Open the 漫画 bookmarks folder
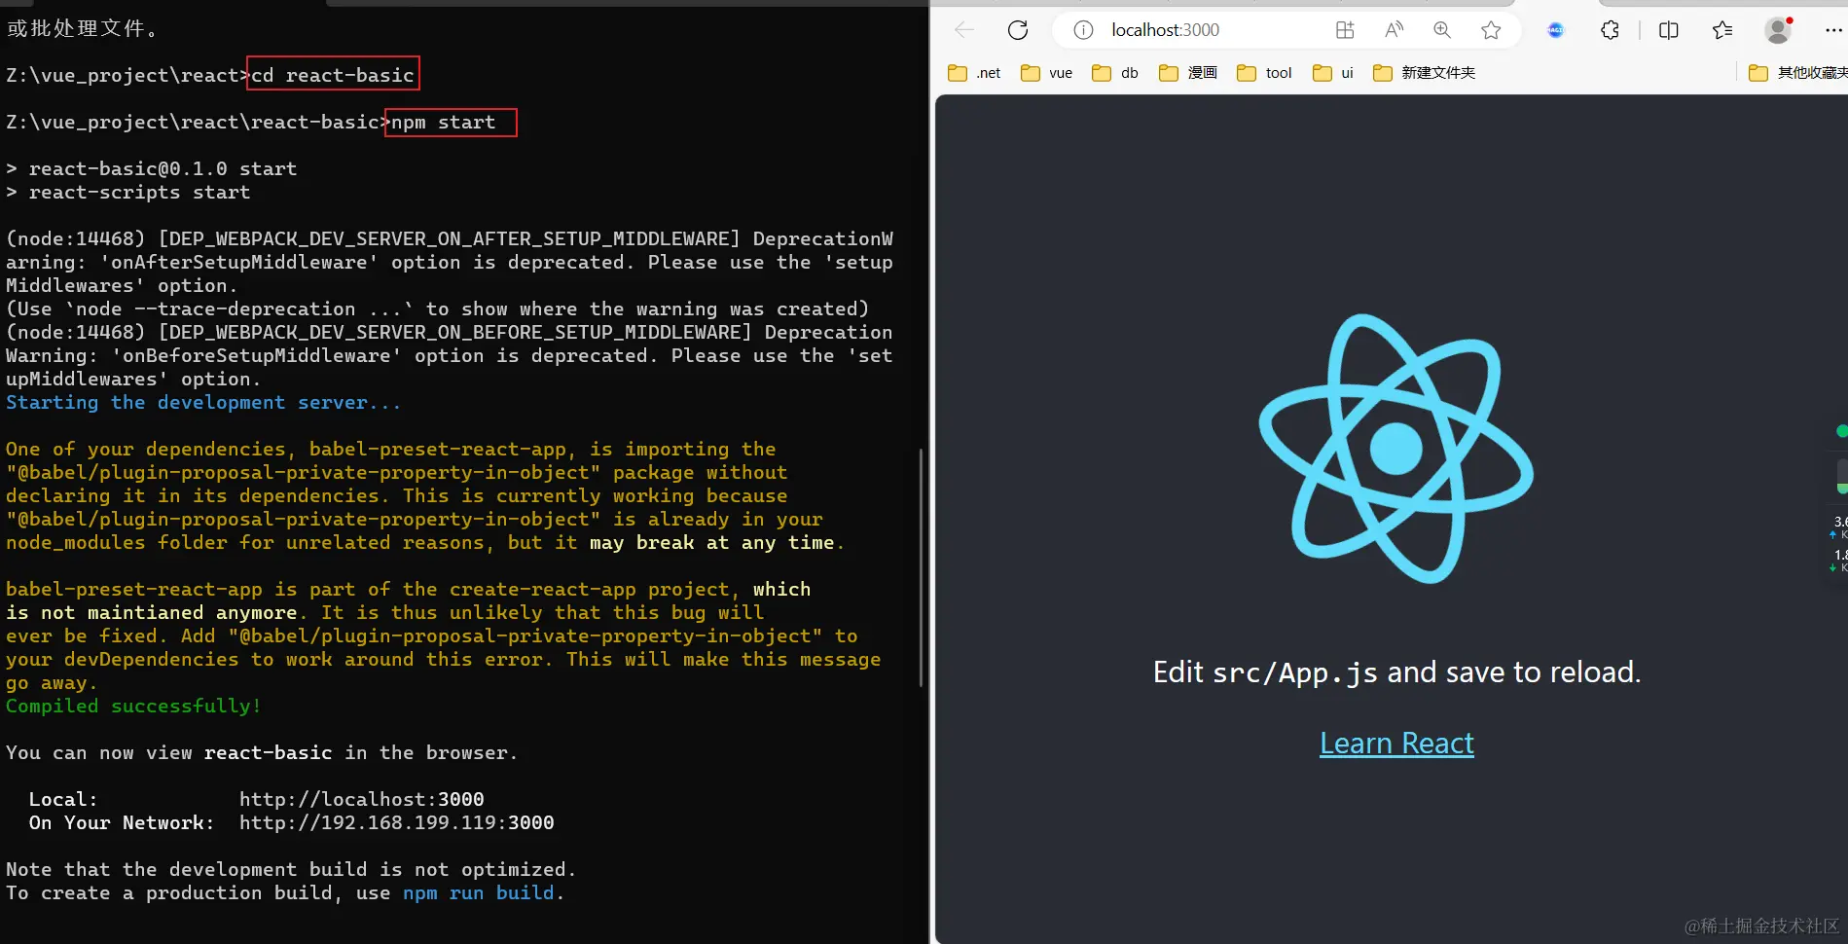Screen dimensions: 1848x944 1188,73
